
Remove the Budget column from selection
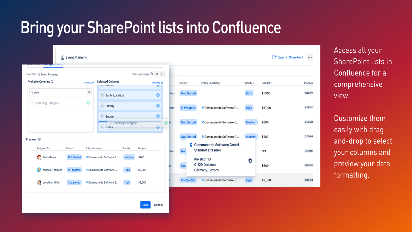coord(158,116)
